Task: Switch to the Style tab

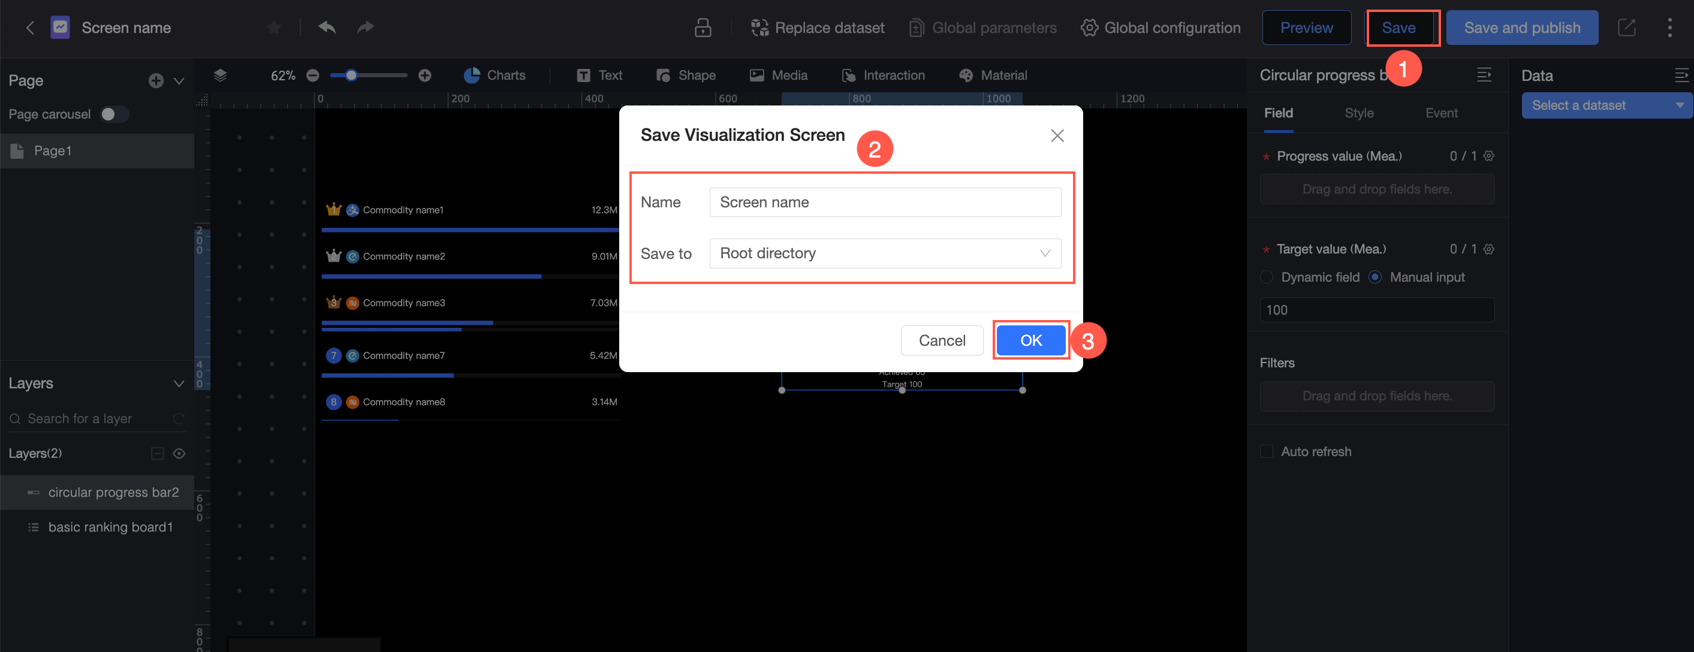Action: click(1359, 113)
